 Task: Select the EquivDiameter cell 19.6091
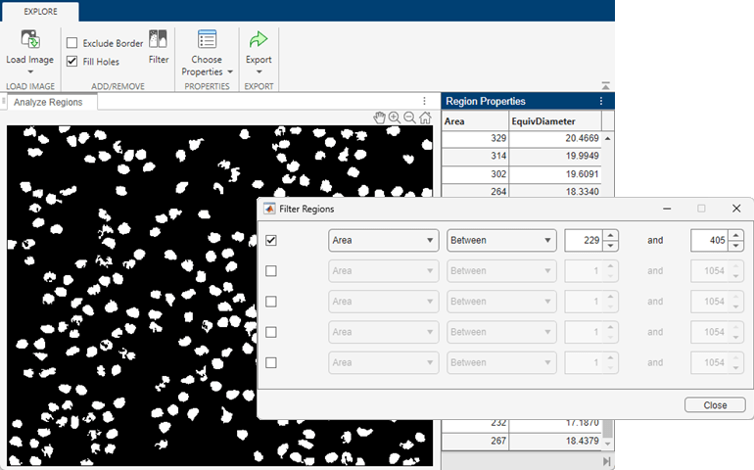pyautogui.click(x=555, y=174)
